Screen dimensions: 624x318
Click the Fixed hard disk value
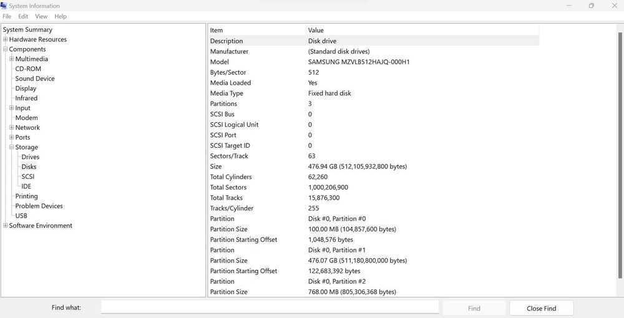point(329,94)
